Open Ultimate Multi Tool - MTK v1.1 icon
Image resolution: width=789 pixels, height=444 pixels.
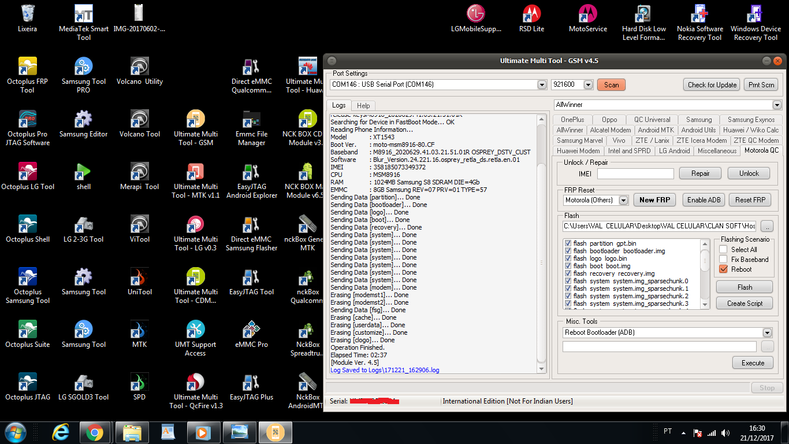[x=196, y=180]
